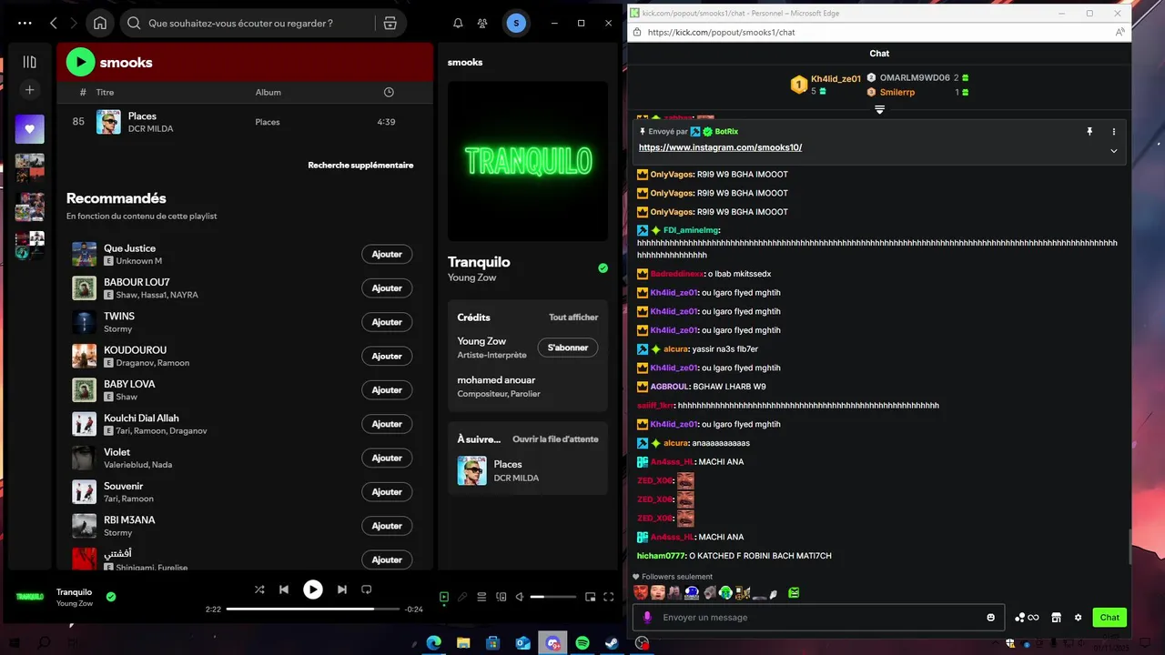Image resolution: width=1165 pixels, height=655 pixels.
Task: Add Violet to the playlist
Action: tap(387, 458)
